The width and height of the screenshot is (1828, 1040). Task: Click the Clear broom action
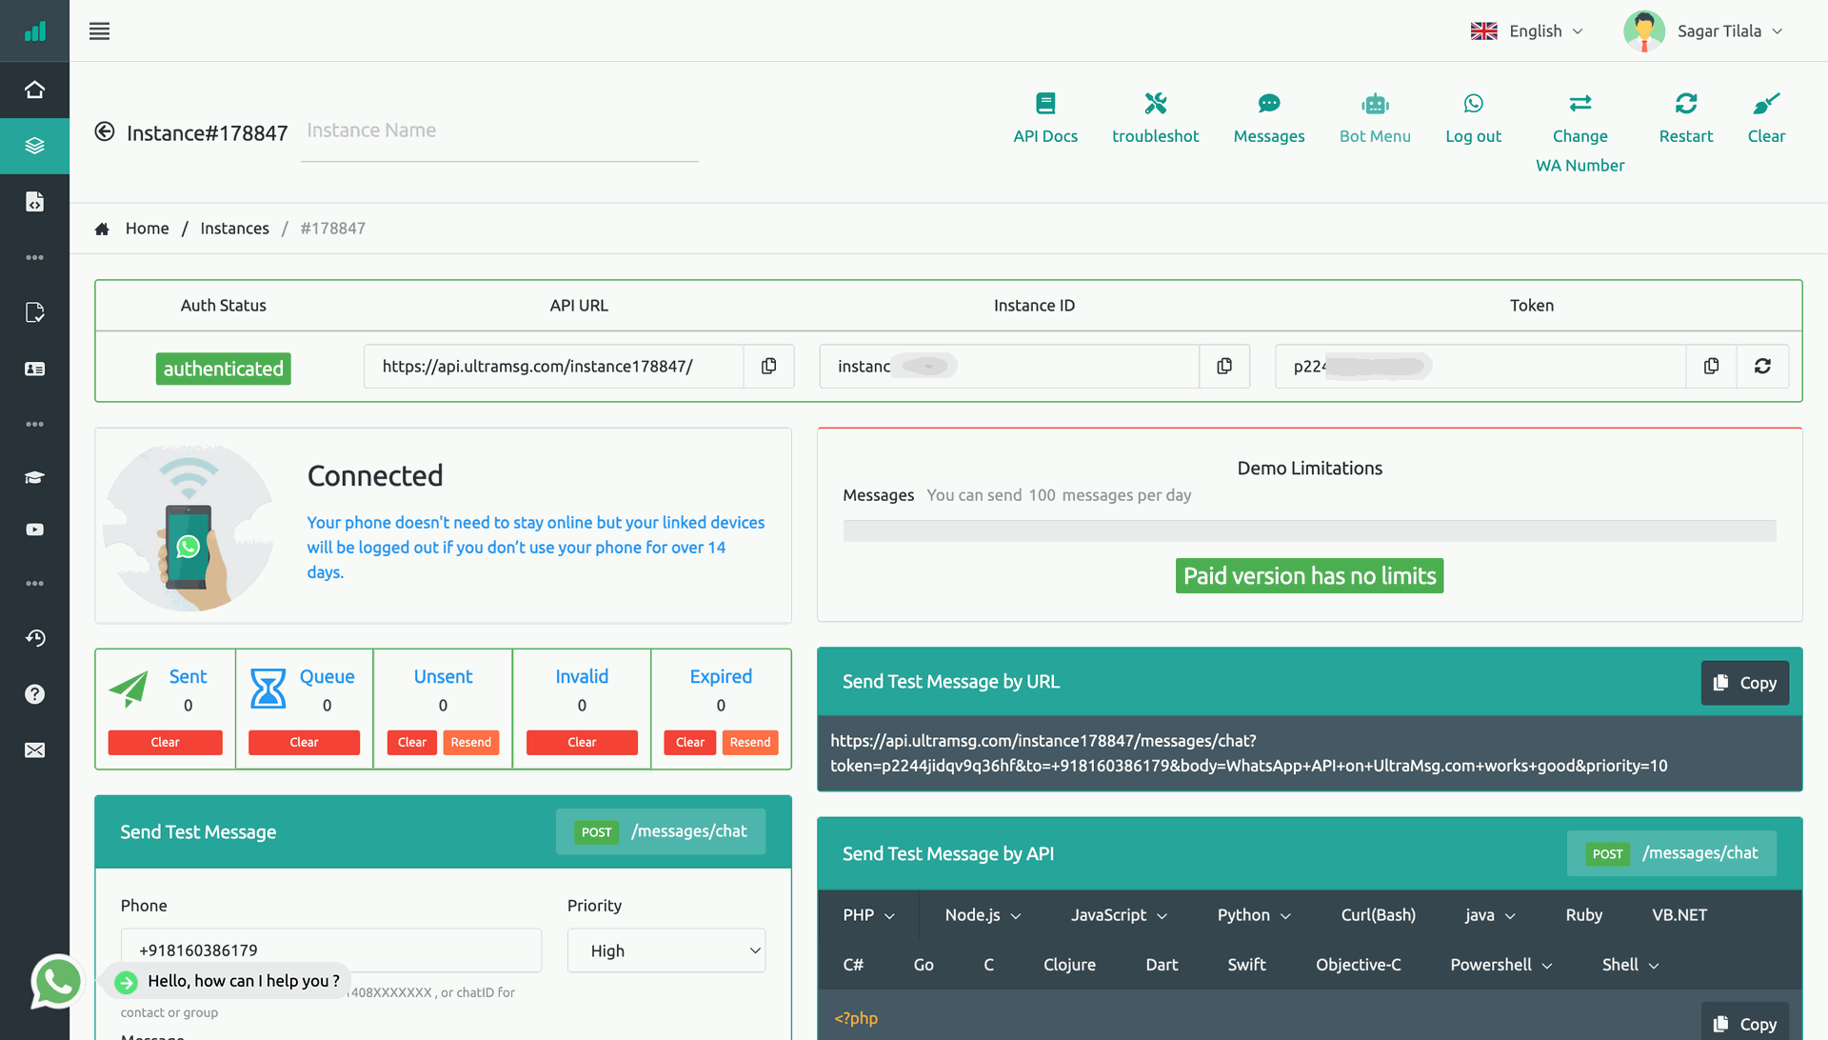click(x=1766, y=118)
